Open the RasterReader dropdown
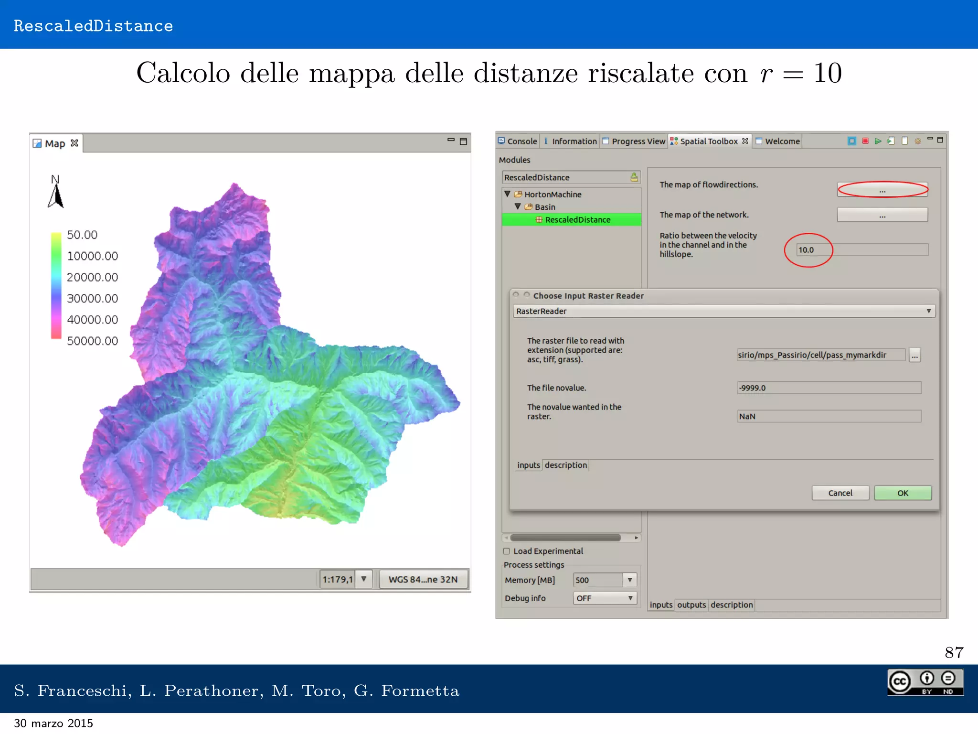Viewport: 978px width, 734px height. 724,311
